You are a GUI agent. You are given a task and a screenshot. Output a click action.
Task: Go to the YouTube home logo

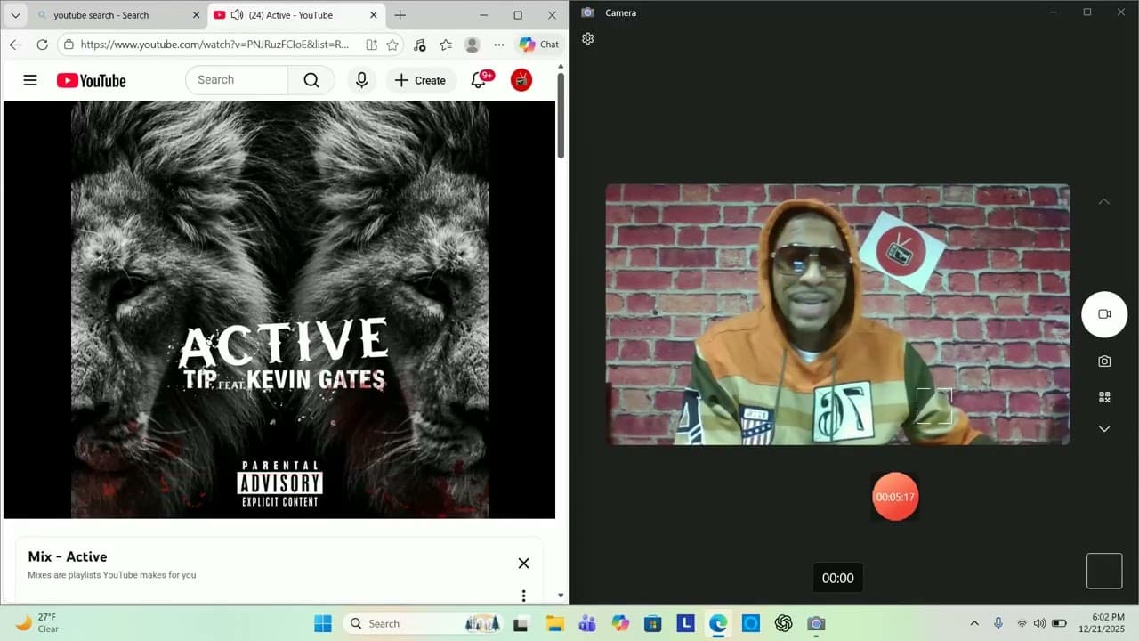tap(92, 80)
